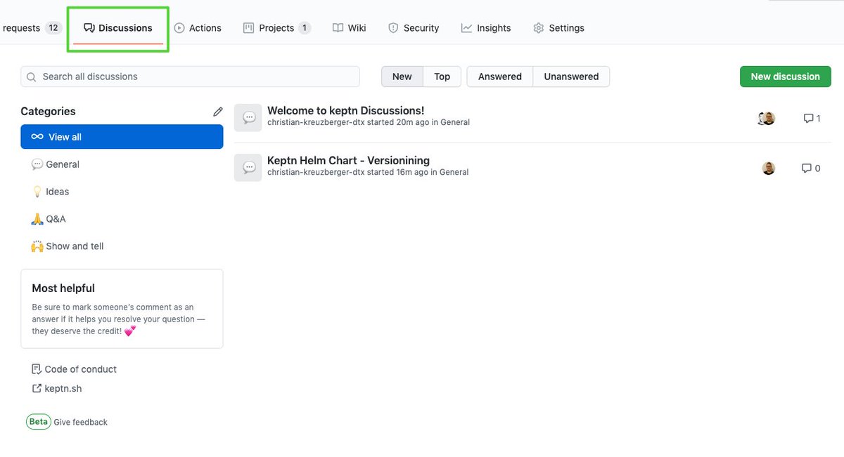The width and height of the screenshot is (844, 457).
Task: Open the Discussions tab
Action: [x=118, y=28]
